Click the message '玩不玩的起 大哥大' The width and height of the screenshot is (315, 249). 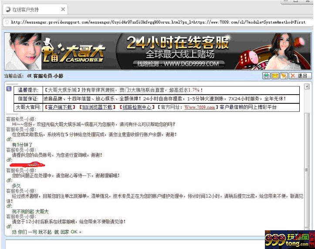30,211
